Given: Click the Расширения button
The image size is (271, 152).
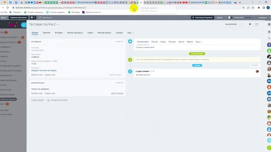Looking at the screenshot, I should [231, 24].
